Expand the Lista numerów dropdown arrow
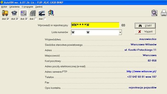Screen dimensions: 167x94 tap(120, 32)
